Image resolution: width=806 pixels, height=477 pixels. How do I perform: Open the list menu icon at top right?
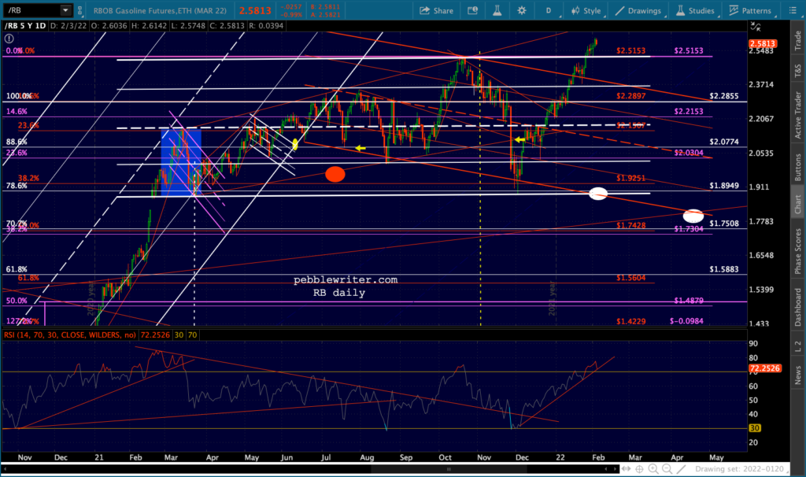tap(792, 10)
